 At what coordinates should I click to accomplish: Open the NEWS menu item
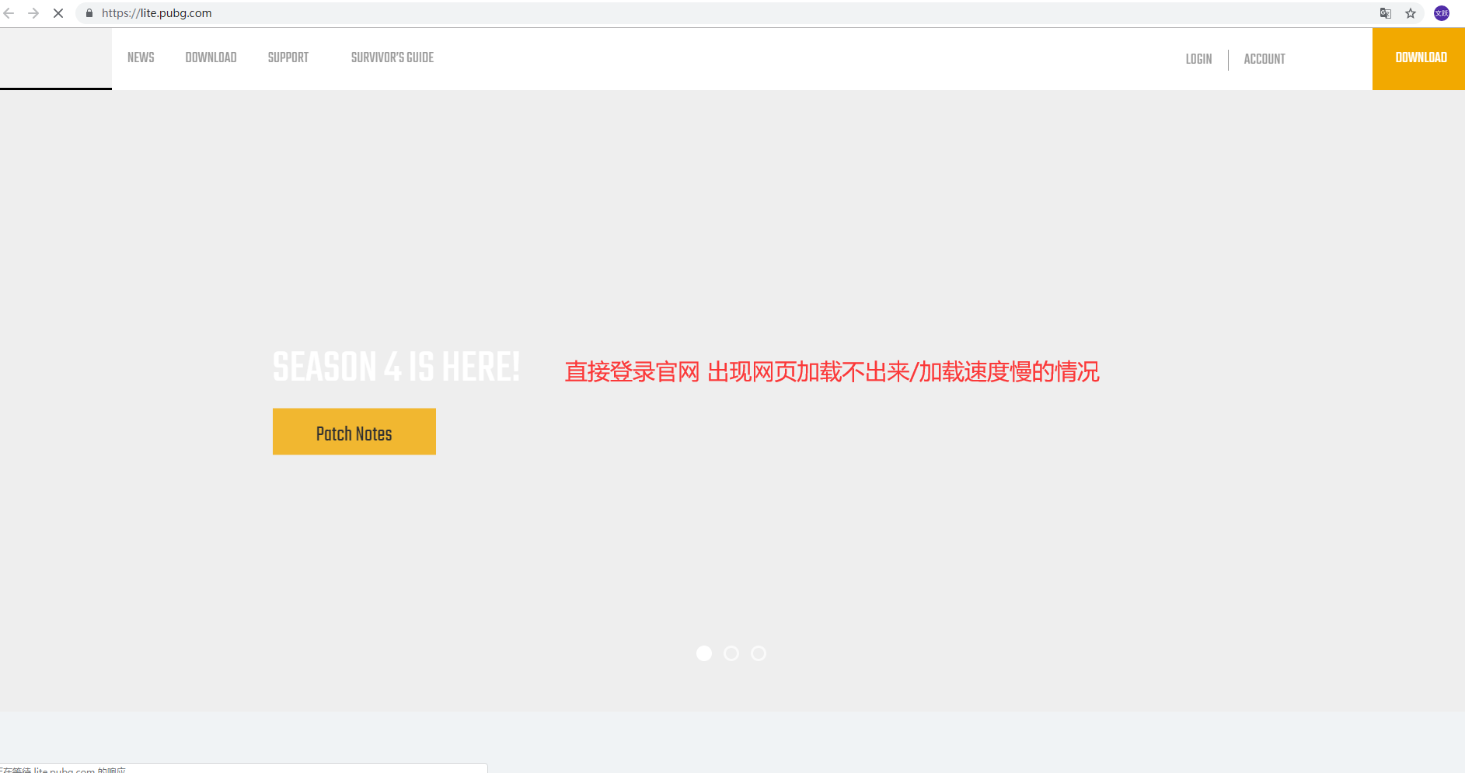pyautogui.click(x=141, y=57)
